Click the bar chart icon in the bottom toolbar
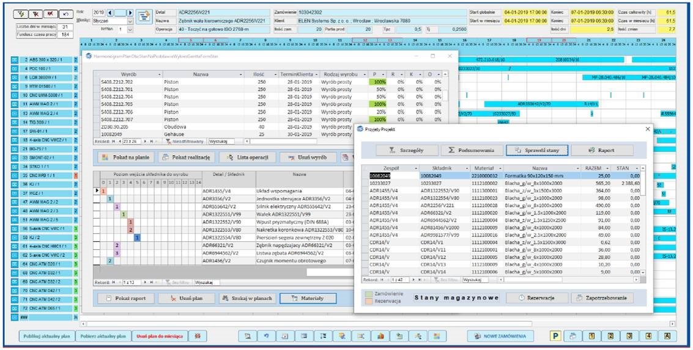This screenshot has height=350, width=693. [380, 336]
